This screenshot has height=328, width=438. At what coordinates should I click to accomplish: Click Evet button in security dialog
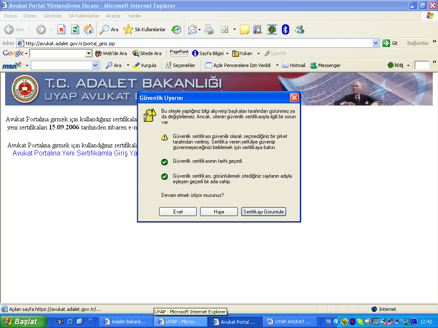[178, 212]
